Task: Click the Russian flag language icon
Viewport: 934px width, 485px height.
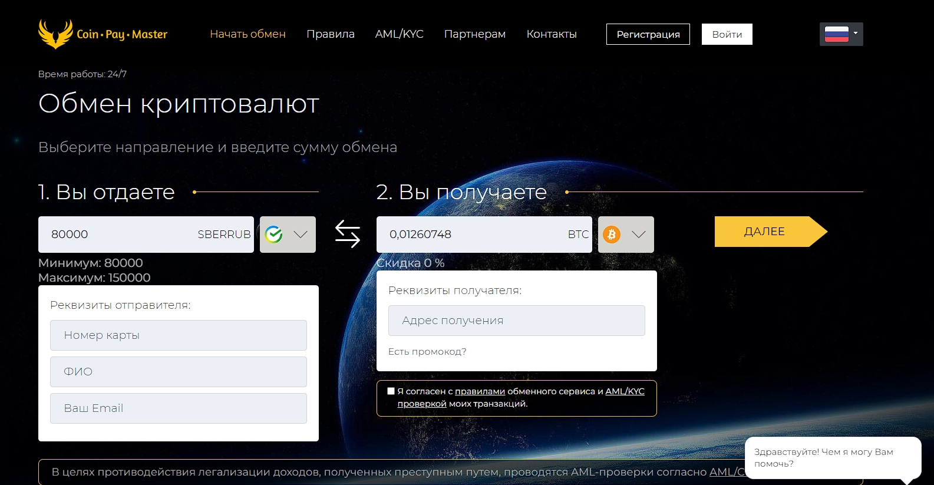Action: tap(836, 34)
